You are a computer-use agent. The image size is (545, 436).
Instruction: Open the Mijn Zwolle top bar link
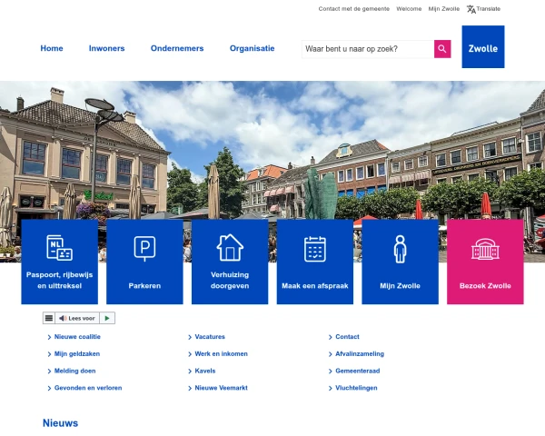pyautogui.click(x=444, y=9)
